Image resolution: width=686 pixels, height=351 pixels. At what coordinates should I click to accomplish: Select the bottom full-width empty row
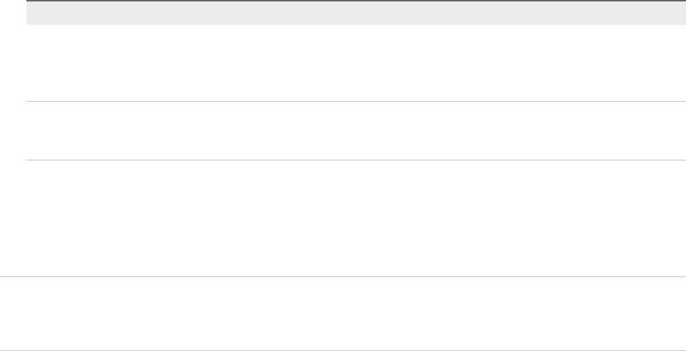(x=343, y=314)
